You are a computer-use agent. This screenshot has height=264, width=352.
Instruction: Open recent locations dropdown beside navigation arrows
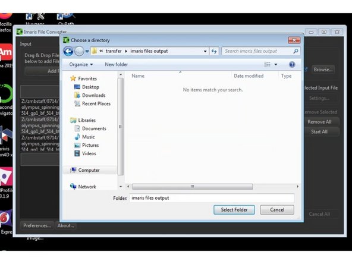coord(87,51)
